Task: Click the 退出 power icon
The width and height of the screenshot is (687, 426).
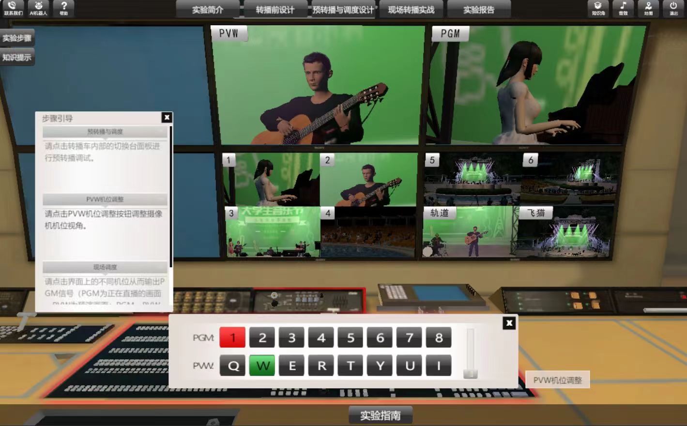Action: point(673,8)
